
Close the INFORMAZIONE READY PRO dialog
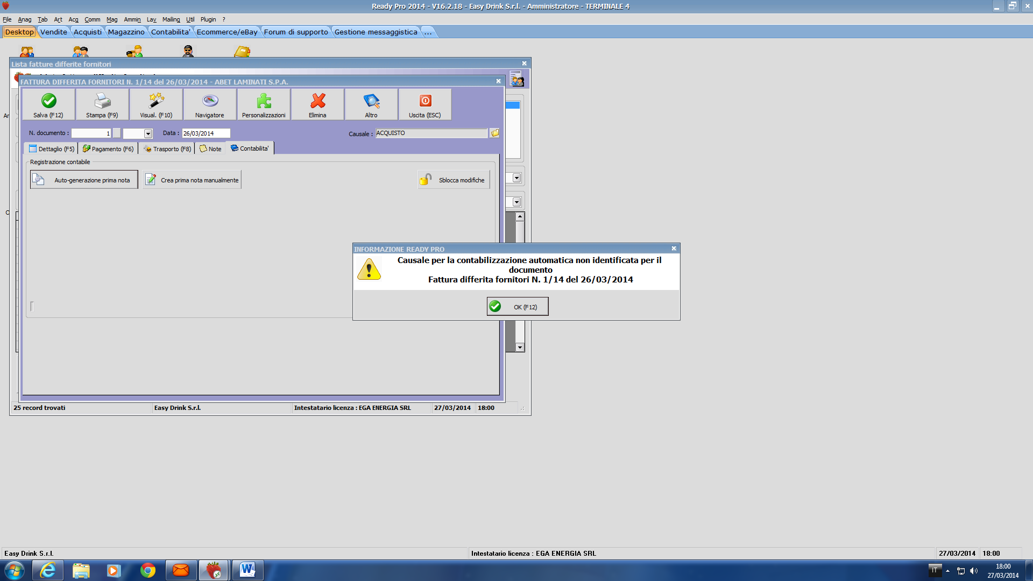[674, 249]
